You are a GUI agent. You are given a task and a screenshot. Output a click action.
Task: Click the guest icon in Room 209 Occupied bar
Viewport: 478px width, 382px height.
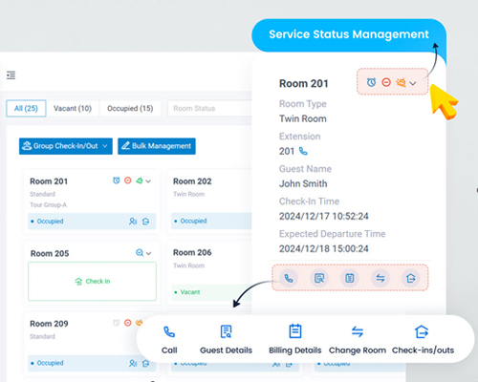pos(133,363)
